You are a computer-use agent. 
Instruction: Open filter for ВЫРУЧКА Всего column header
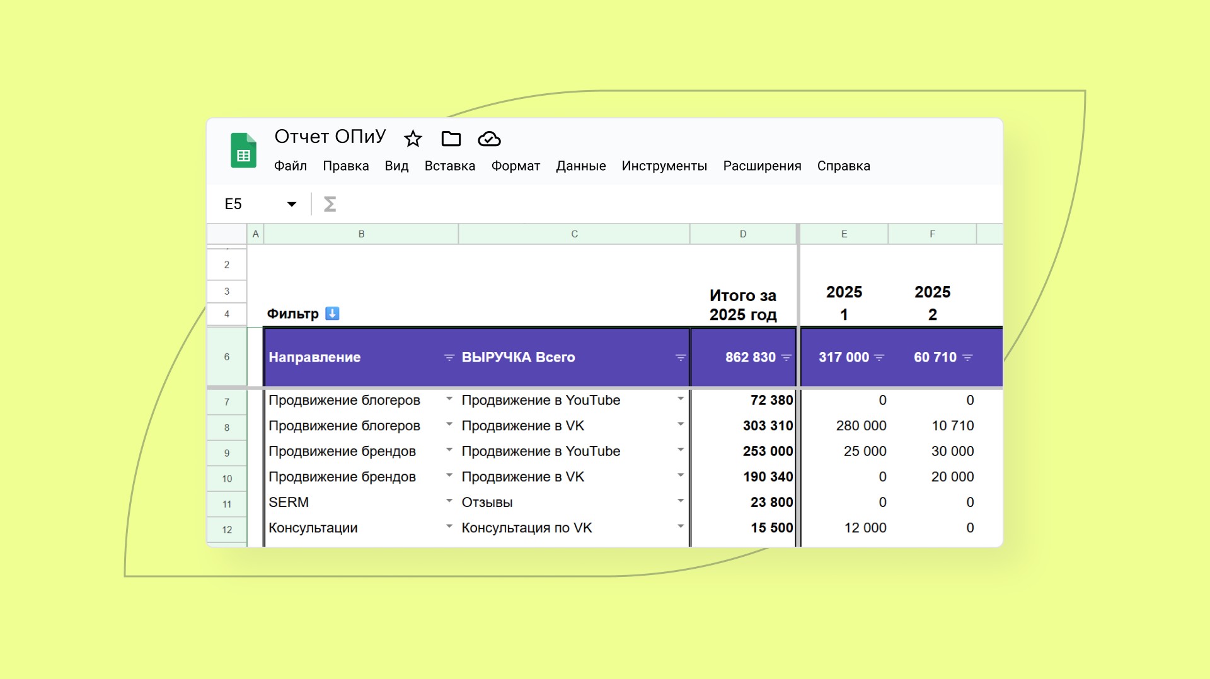[680, 357]
